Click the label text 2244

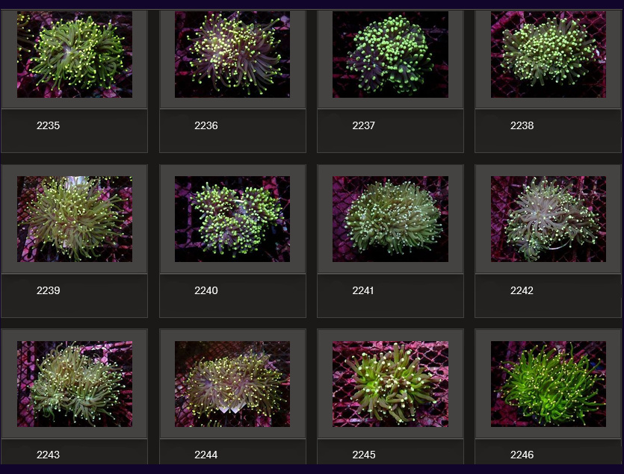pyautogui.click(x=206, y=455)
